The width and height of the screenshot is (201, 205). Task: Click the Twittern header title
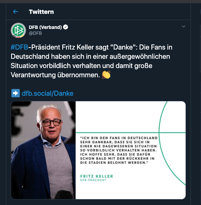(41, 12)
